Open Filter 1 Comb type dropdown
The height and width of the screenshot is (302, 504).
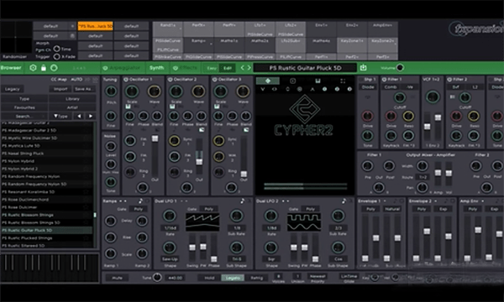(x=391, y=87)
